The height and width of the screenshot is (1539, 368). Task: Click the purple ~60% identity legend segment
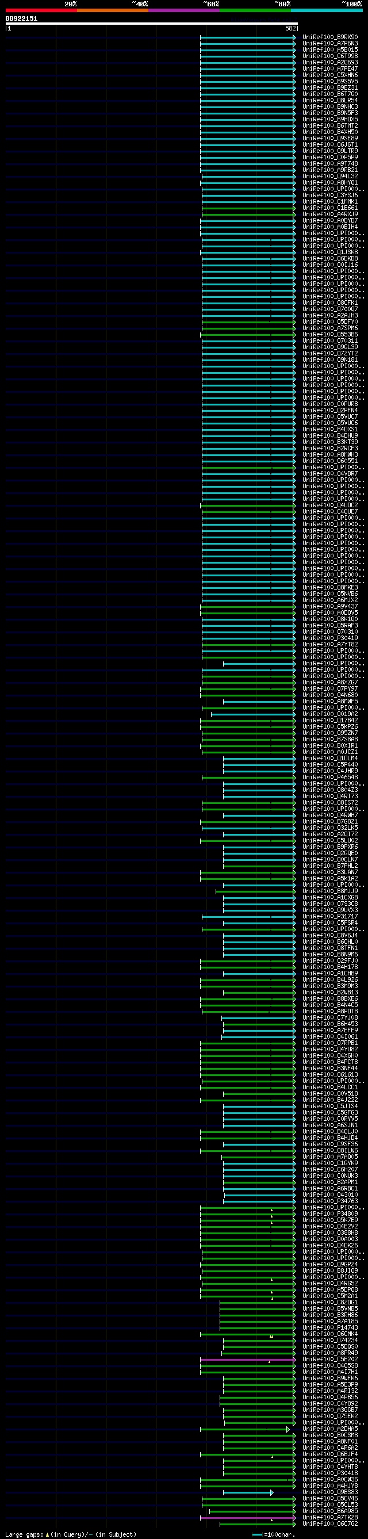tap(184, 10)
